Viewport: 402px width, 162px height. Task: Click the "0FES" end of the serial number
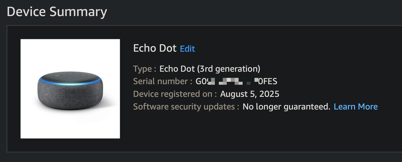(268, 82)
